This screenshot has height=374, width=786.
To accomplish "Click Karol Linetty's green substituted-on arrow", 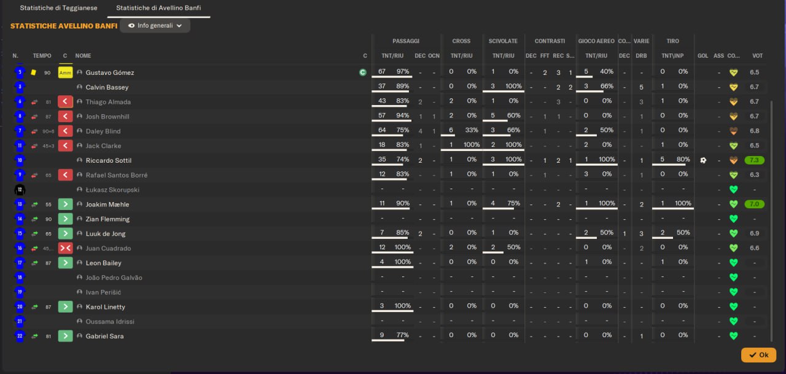I will [x=66, y=306].
